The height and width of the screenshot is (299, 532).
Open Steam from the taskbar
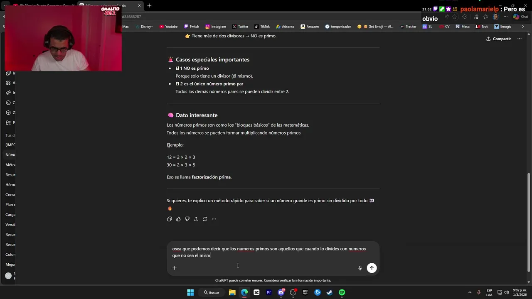click(x=330, y=292)
